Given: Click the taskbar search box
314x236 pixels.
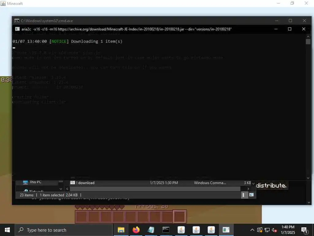Looking at the screenshot, I should click(64, 230).
